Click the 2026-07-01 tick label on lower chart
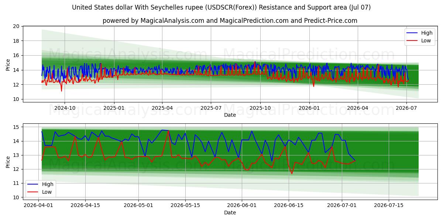Screen dimensions: 443x221 [342, 206]
